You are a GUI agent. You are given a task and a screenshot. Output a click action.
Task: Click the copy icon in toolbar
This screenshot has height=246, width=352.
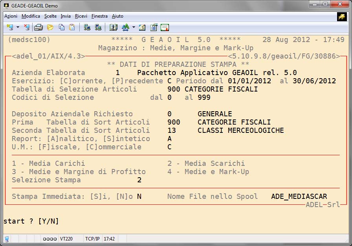pyautogui.click(x=62, y=28)
